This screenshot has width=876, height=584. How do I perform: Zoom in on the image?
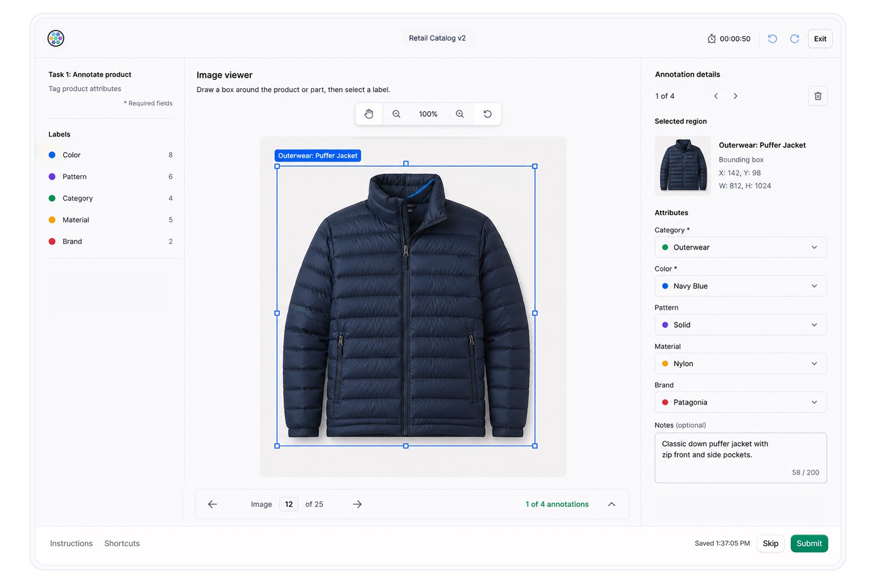[459, 114]
